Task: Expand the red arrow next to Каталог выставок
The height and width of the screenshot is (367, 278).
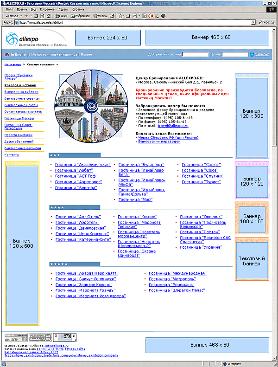Action: pyautogui.click(x=57, y=64)
